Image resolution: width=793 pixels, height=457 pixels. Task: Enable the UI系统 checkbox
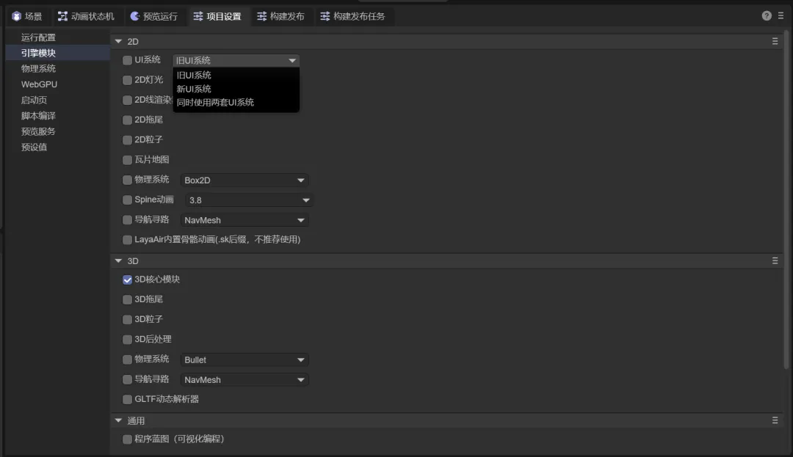point(128,60)
